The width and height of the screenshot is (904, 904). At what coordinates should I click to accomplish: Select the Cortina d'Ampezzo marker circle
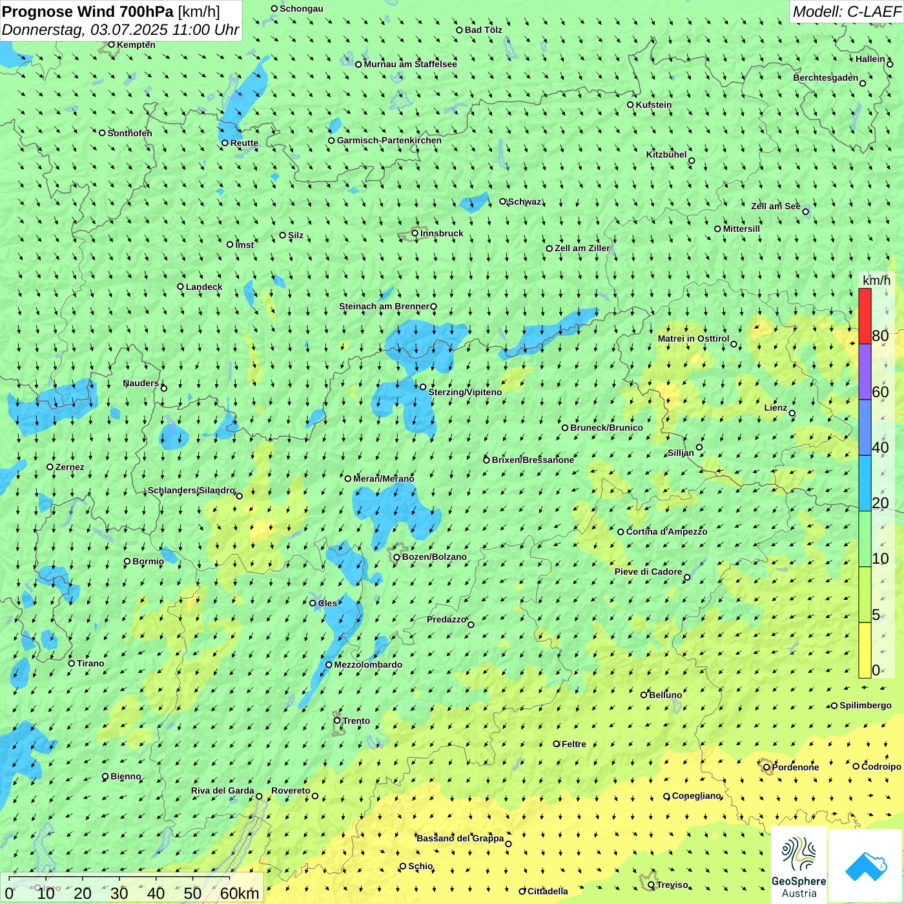click(621, 532)
